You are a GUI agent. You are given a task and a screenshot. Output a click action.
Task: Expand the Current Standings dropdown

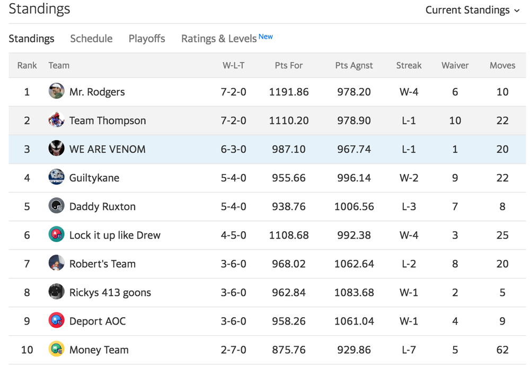[x=472, y=10]
